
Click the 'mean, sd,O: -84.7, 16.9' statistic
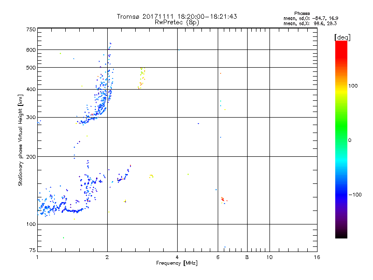[x=311, y=18]
